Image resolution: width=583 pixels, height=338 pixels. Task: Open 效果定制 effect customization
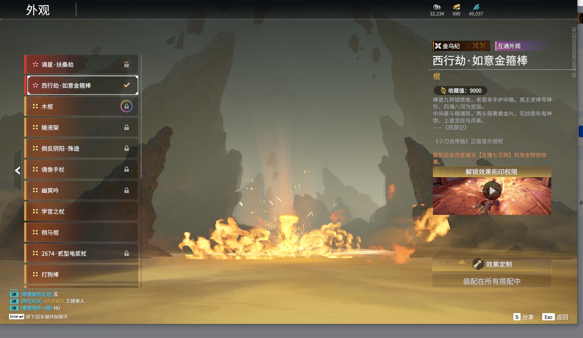[x=492, y=264]
